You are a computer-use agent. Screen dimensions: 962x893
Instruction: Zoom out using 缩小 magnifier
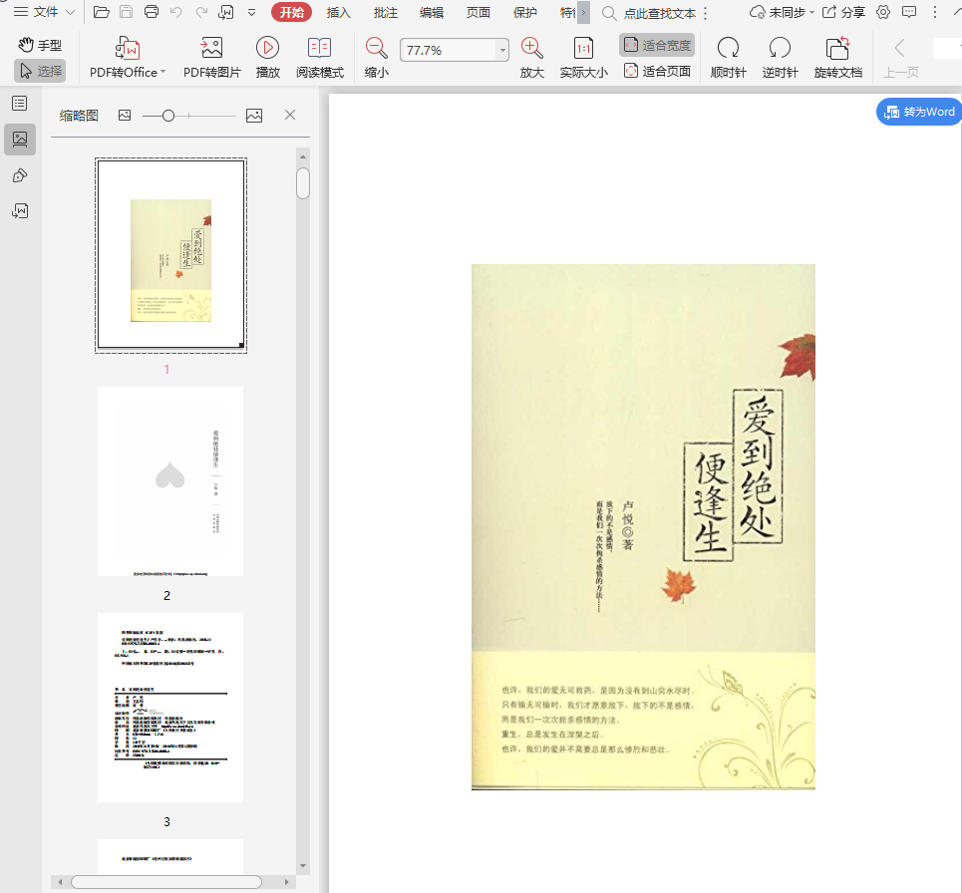(376, 48)
